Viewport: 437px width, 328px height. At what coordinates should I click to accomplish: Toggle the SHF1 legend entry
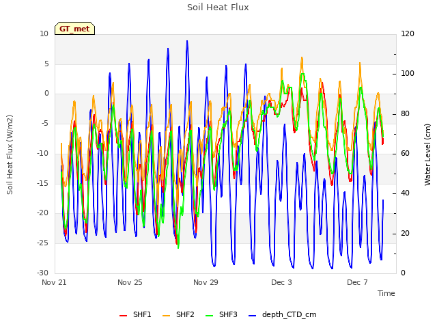click(135, 314)
